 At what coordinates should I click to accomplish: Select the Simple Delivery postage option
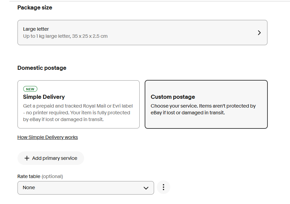point(78,104)
